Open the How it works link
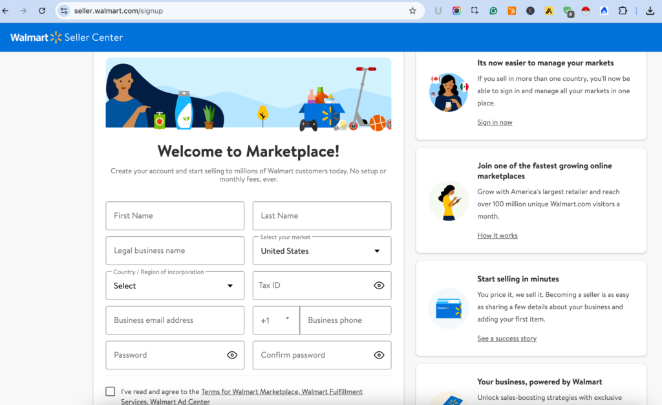 [x=497, y=235]
